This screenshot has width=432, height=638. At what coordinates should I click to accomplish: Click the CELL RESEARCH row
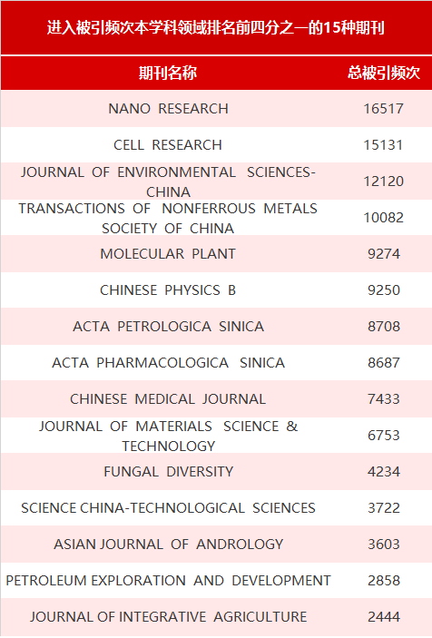pos(216,145)
